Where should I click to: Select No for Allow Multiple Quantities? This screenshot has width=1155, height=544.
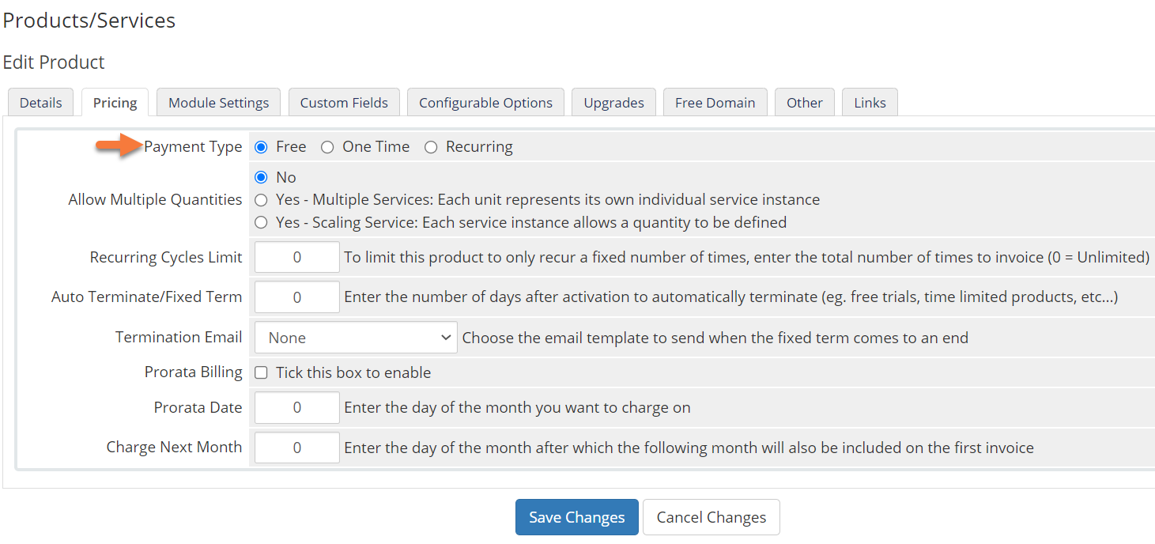point(262,177)
